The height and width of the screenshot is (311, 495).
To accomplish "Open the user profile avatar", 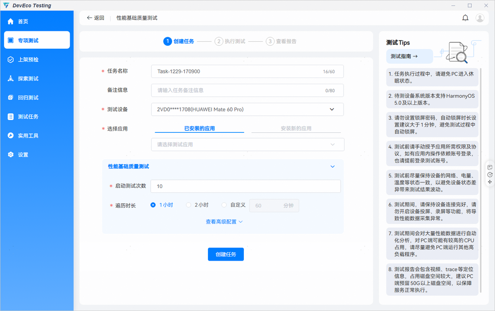I will [x=480, y=18].
